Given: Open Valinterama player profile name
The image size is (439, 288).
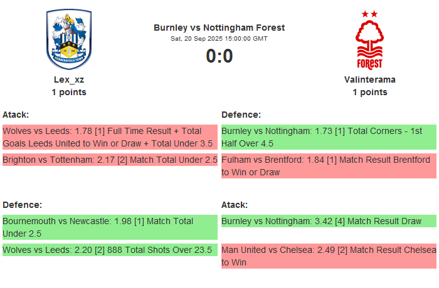Looking at the screenshot, I should (x=369, y=80).
